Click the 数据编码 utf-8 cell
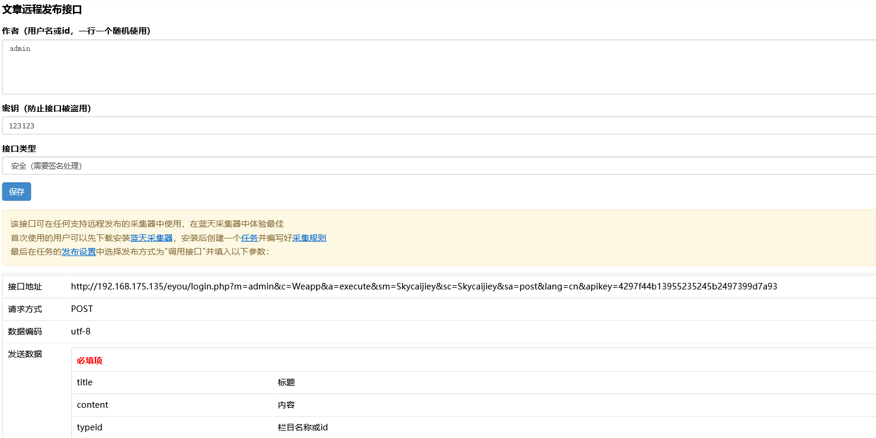This screenshot has height=438, width=876. [81, 331]
